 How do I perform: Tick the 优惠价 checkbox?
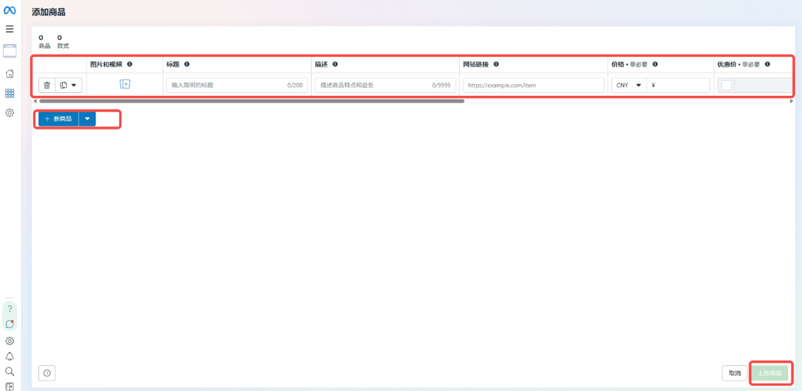[726, 85]
